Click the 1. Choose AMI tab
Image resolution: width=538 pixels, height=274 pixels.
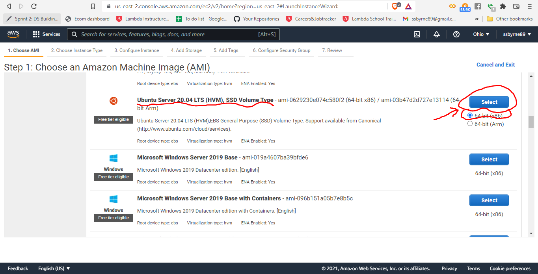pyautogui.click(x=24, y=50)
